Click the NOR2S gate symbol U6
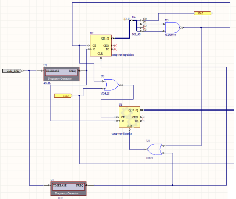The width and height of the screenshot is (236, 199). 111,85
